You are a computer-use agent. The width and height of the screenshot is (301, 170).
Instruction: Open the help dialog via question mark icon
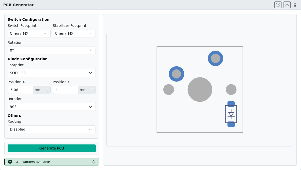(278, 5)
